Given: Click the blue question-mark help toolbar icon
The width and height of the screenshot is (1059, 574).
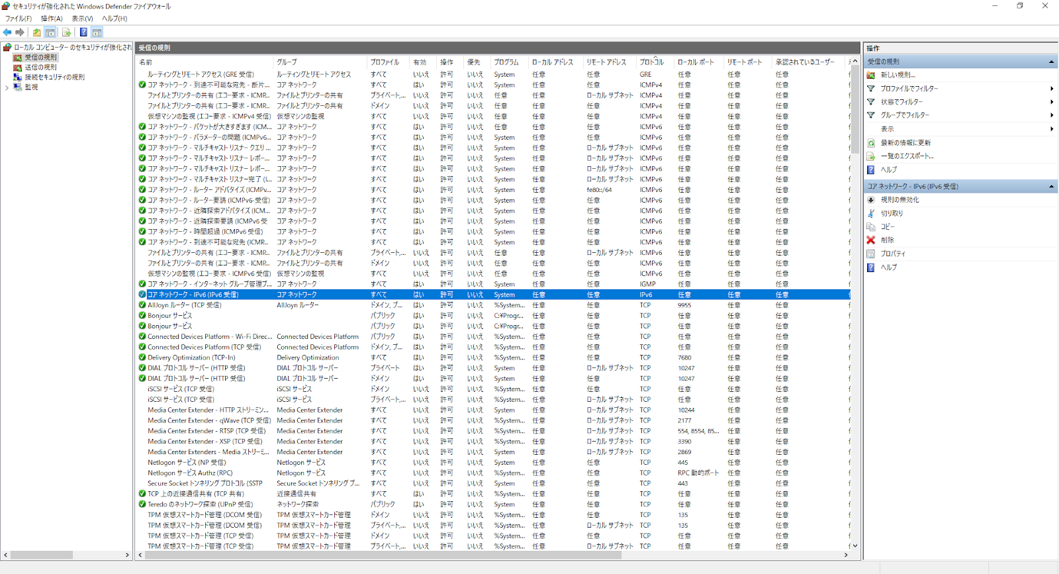Looking at the screenshot, I should pos(83,32).
